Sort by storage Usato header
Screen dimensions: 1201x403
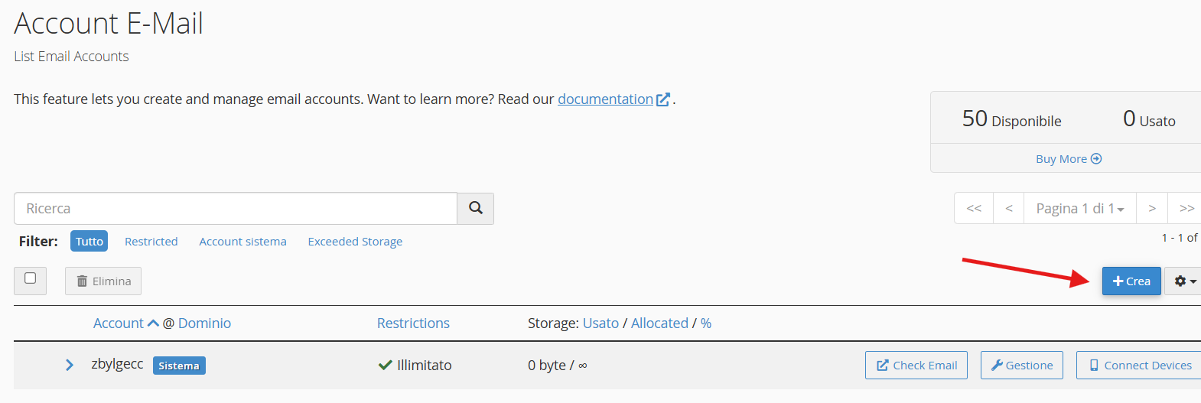600,323
